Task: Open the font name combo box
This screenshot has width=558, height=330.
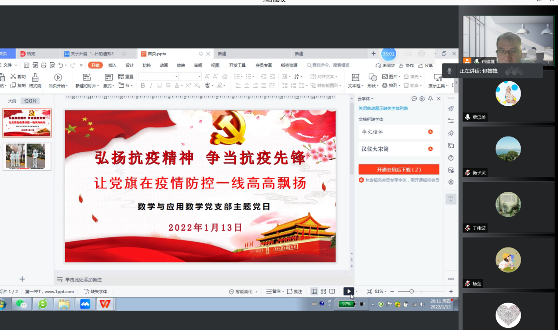Action: coord(158,77)
